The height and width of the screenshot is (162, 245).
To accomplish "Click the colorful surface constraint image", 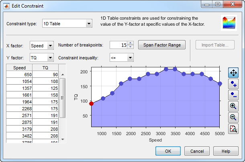I will point(229,23).
